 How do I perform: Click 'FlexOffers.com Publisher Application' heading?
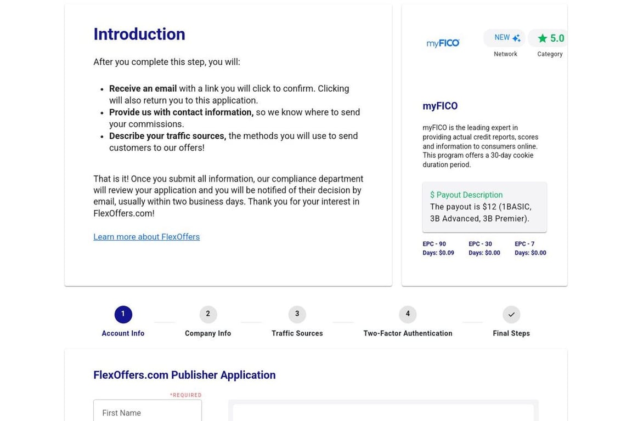click(x=184, y=375)
